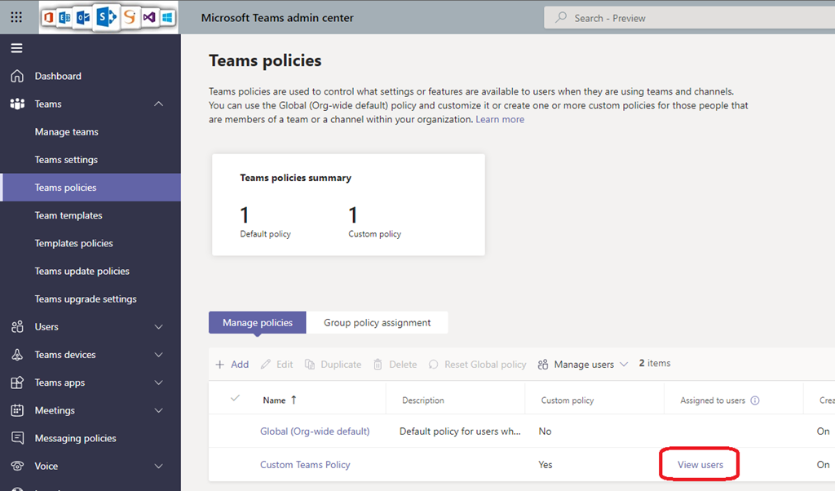The image size is (835, 491).
Task: Click the Meetings calendar icon
Action: (17, 410)
